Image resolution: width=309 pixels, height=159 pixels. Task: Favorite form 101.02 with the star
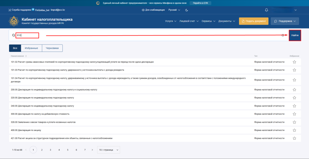coord(294,62)
